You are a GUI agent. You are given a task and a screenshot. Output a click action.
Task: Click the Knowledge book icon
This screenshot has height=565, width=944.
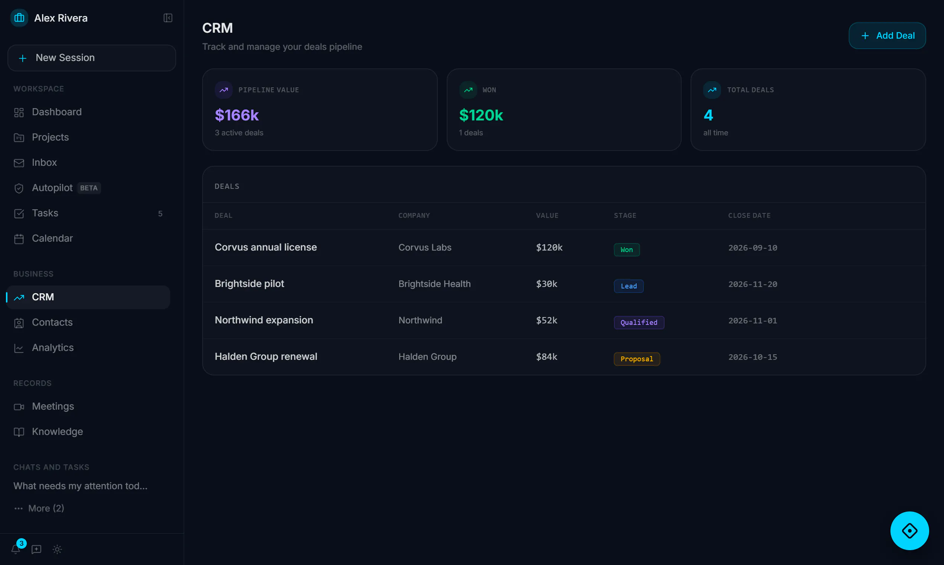(19, 432)
